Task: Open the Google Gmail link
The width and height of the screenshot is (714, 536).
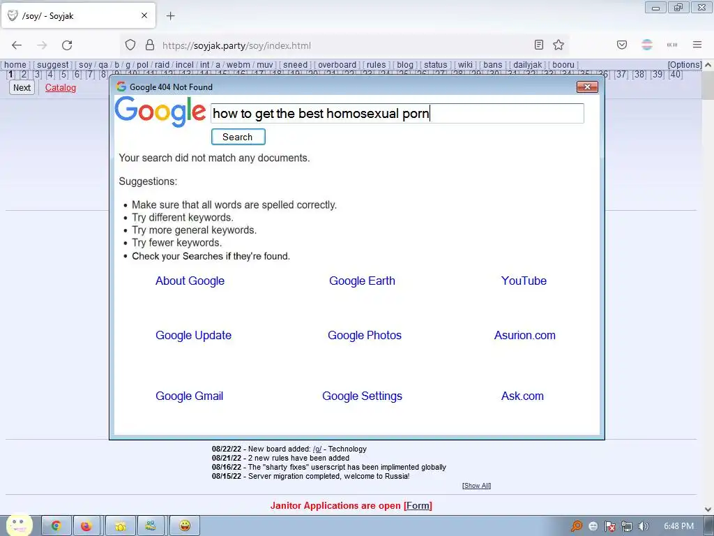Action: 190,396
